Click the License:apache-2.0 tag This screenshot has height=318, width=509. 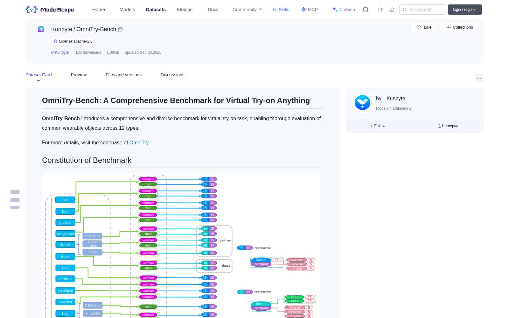pyautogui.click(x=73, y=41)
